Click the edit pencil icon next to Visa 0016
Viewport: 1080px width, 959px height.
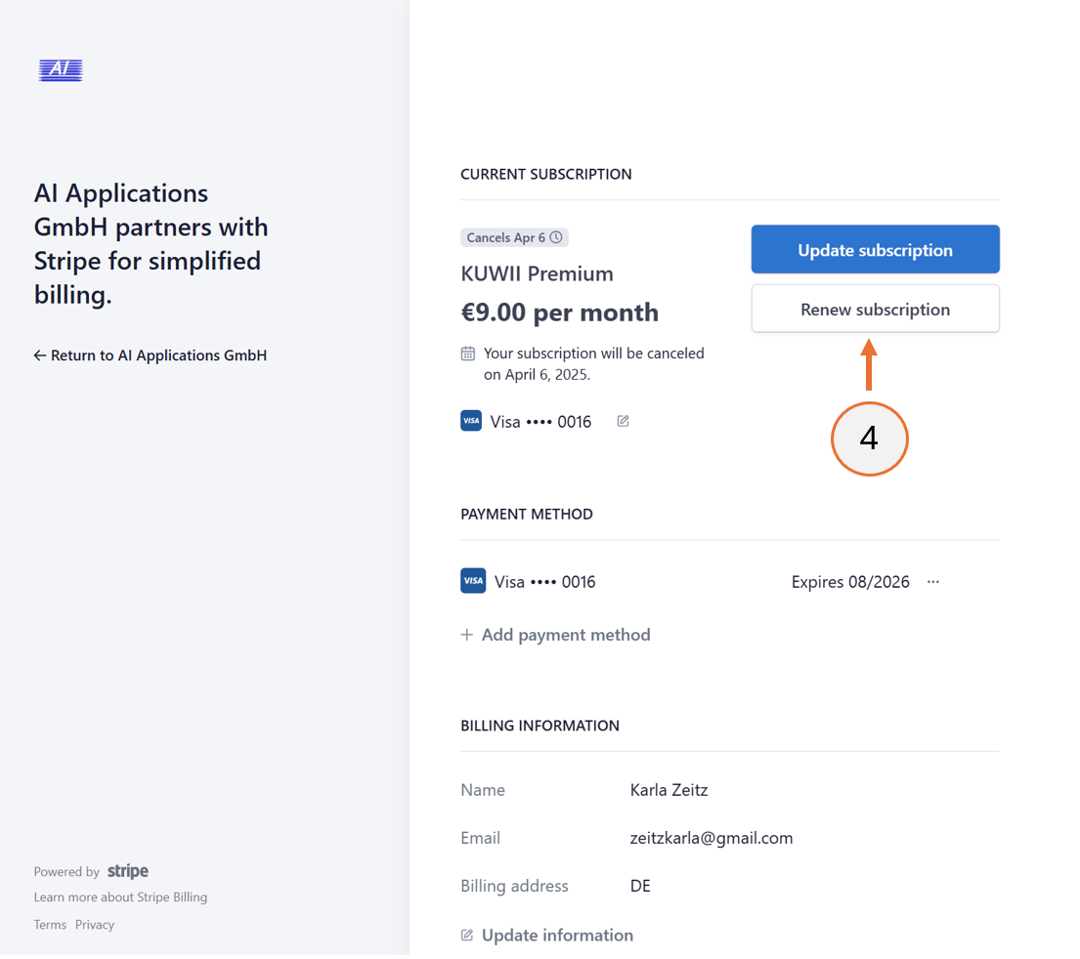point(623,420)
